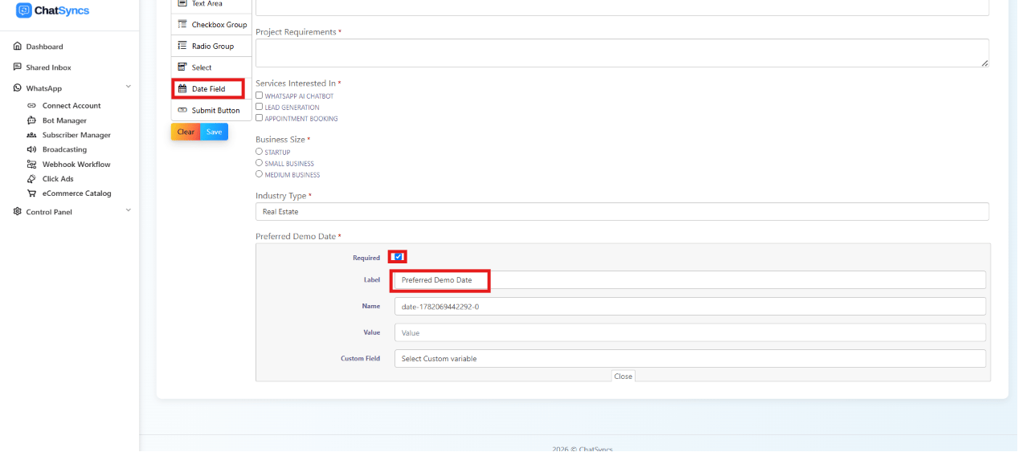Image resolution: width=1018 pixels, height=452 pixels.
Task: Click the WhatsApp logo icon in sidebar
Action: [x=18, y=88]
